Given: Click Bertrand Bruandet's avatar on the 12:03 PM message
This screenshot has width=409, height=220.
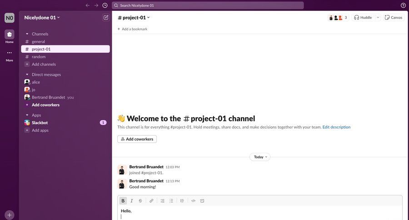Looking at the screenshot, I should pyautogui.click(x=122, y=170).
